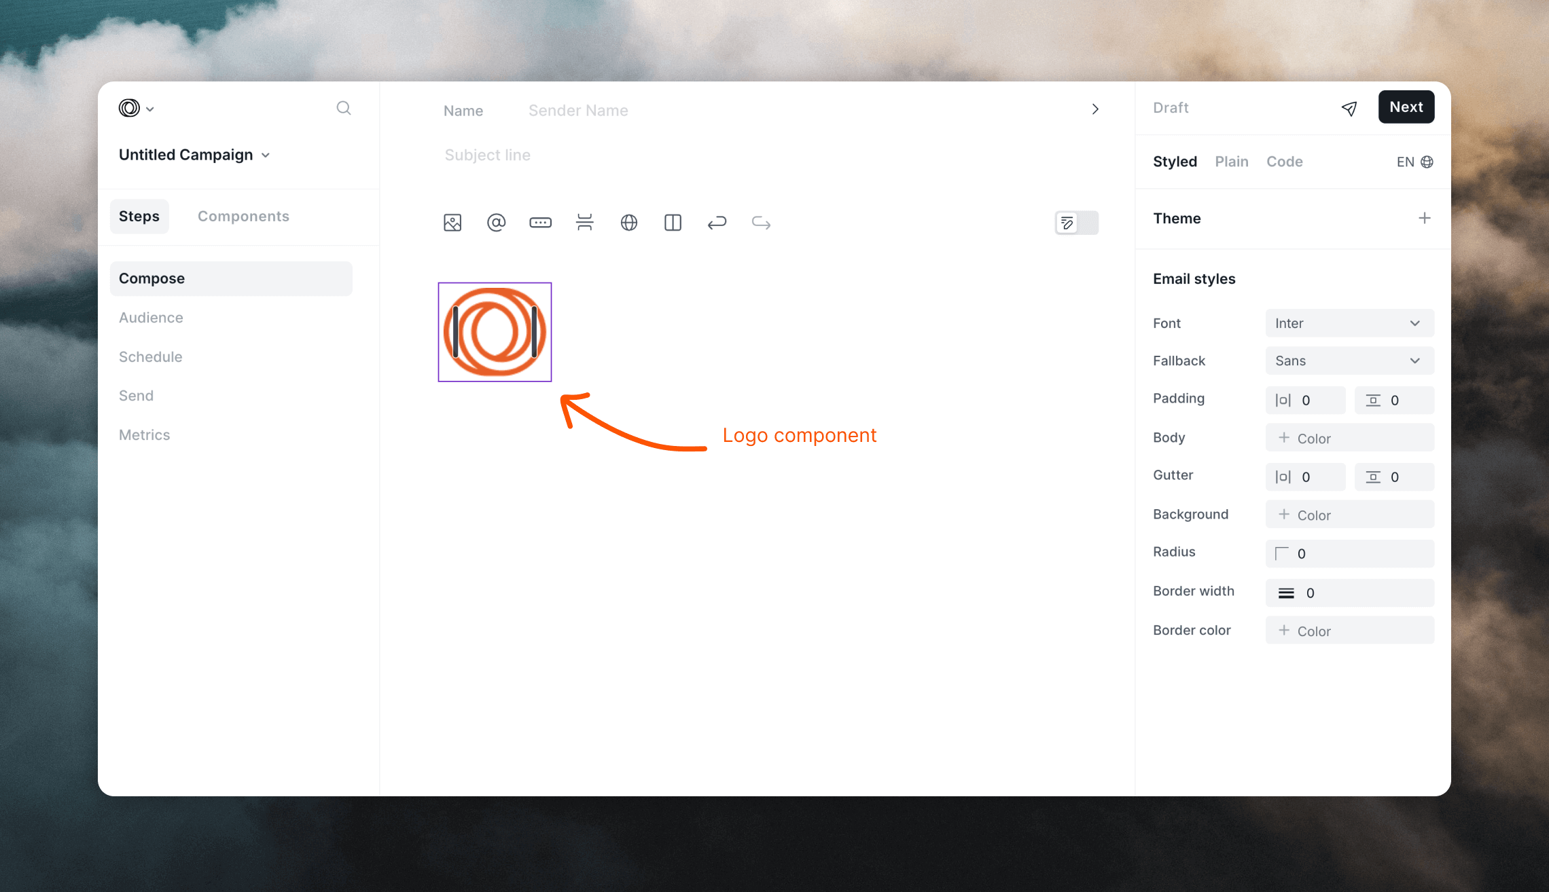Screen dimensions: 1549x892
Task: Open the Fallback dropdown showing Sans
Action: (1349, 360)
